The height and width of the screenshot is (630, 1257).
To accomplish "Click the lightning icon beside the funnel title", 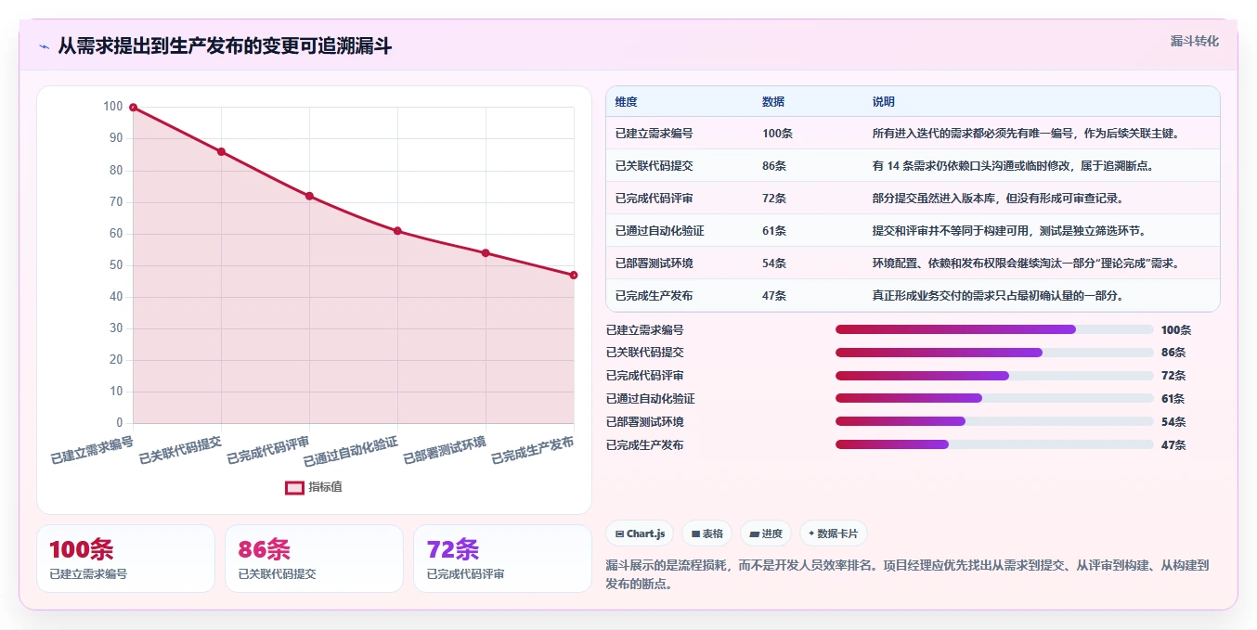I will pyautogui.click(x=44, y=46).
